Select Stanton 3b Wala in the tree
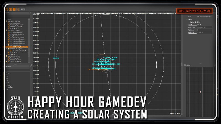Viewport: 221px width, 124px height. click(x=15, y=60)
